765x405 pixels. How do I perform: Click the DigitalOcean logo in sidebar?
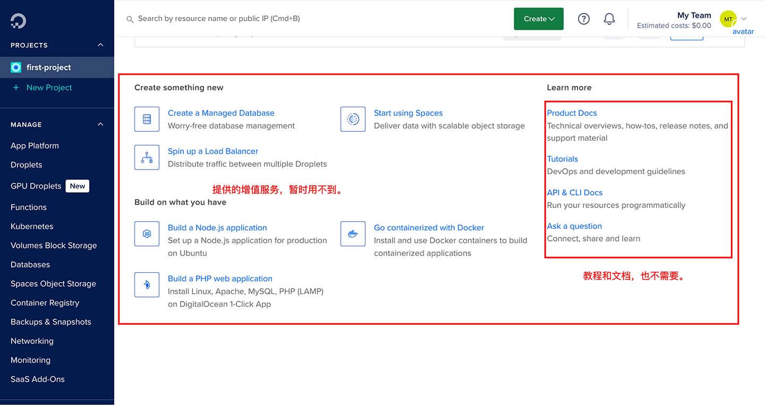18,20
